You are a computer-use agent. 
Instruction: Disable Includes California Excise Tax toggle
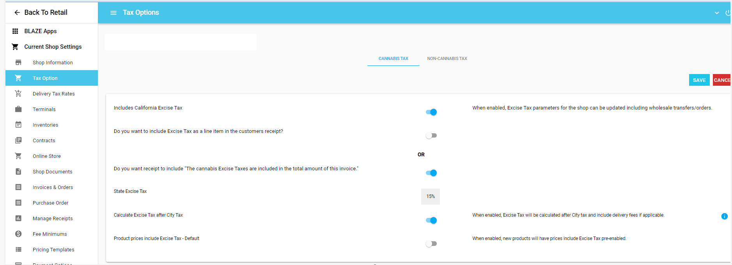431,112
